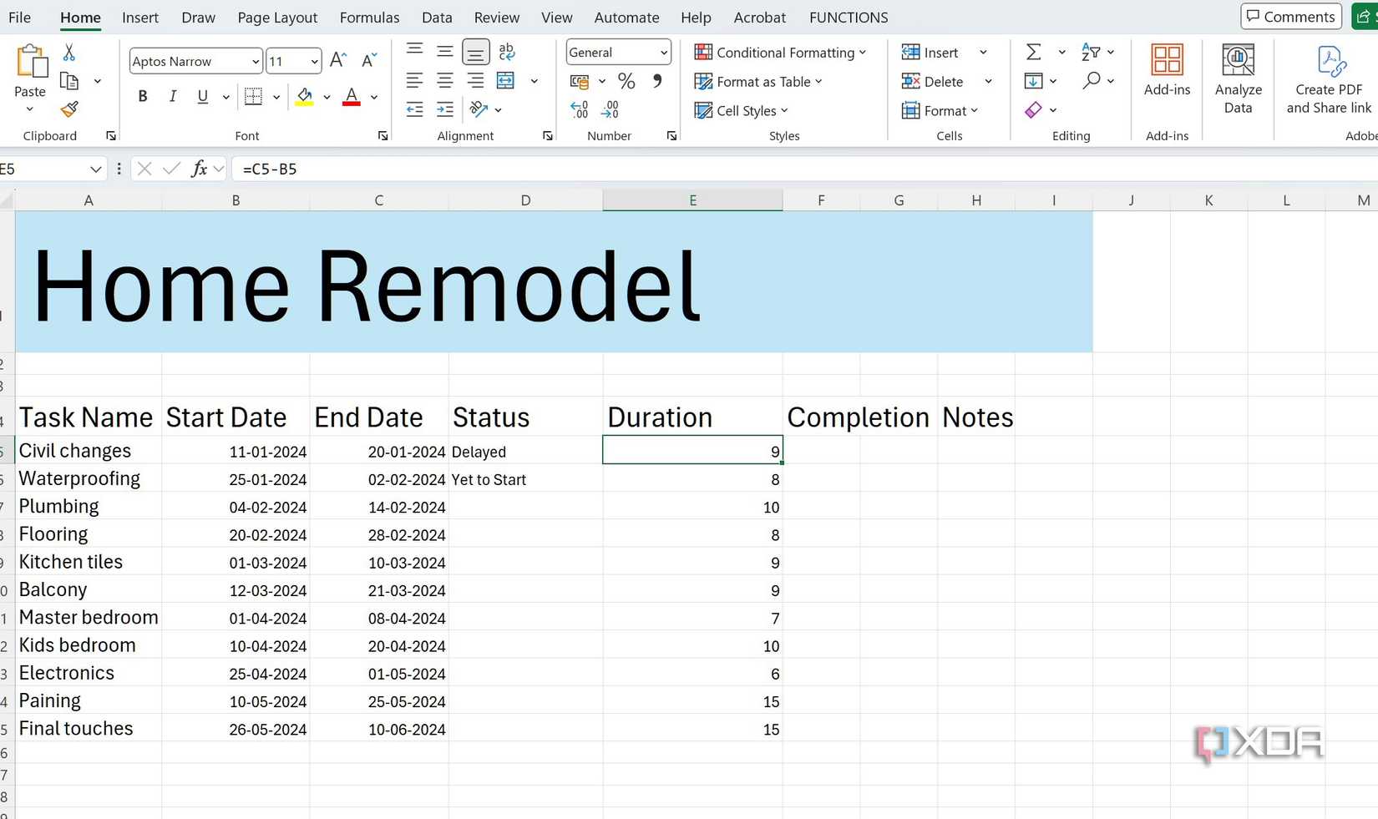Select cell containing Waterproofing task
This screenshot has height=819, width=1378.
pyautogui.click(x=79, y=478)
